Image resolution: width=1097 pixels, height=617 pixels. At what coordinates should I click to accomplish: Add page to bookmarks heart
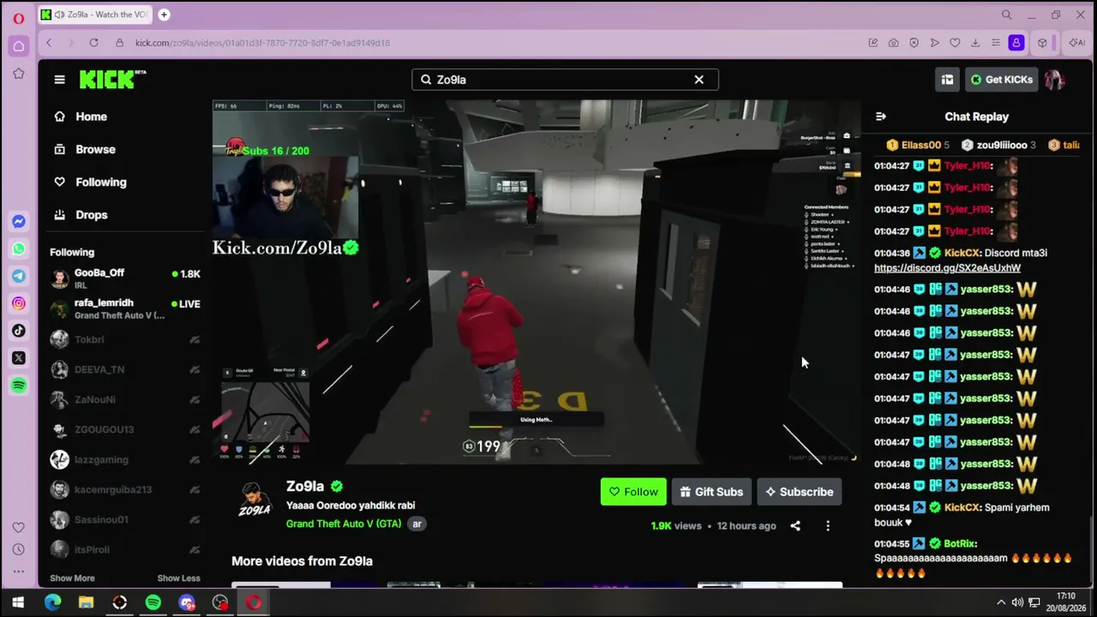[955, 43]
